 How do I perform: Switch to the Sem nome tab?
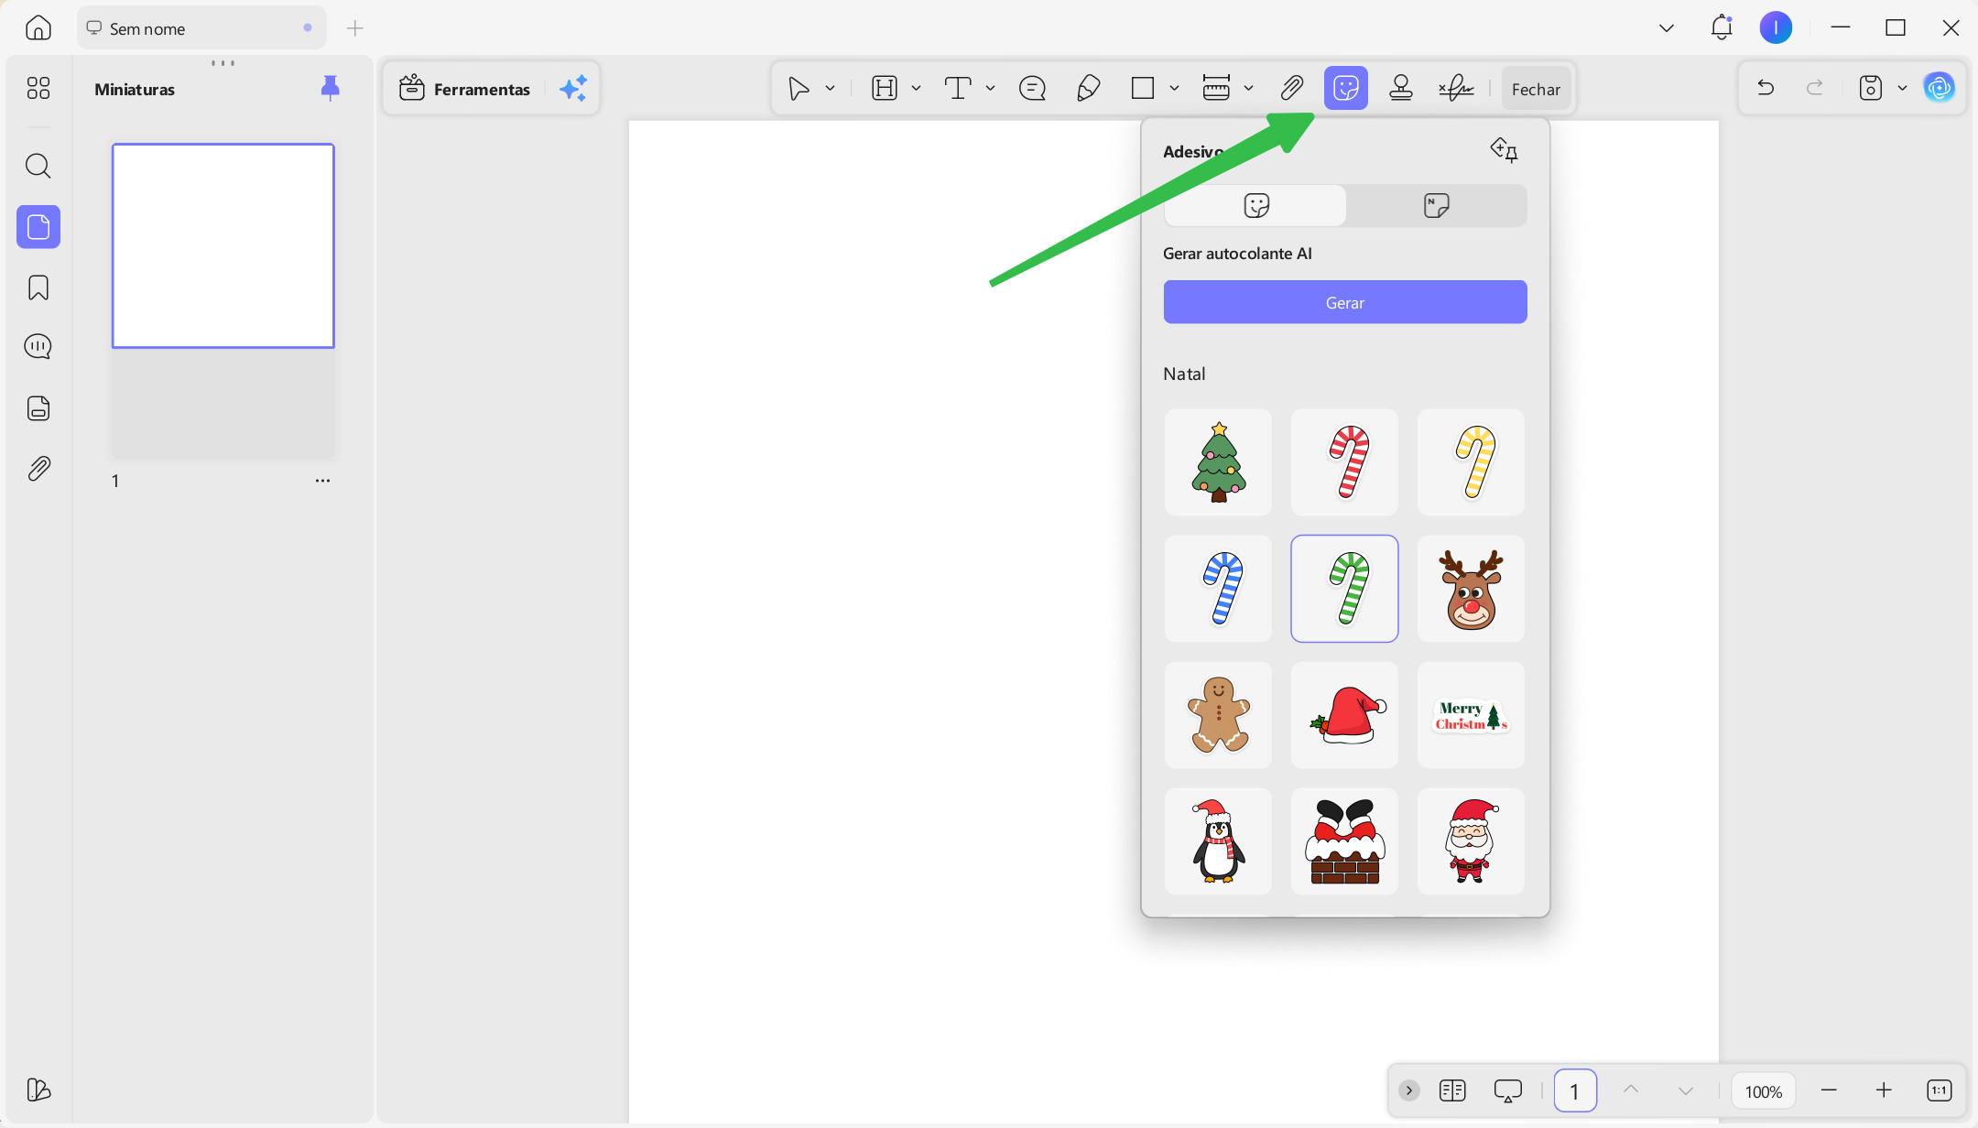(x=201, y=28)
